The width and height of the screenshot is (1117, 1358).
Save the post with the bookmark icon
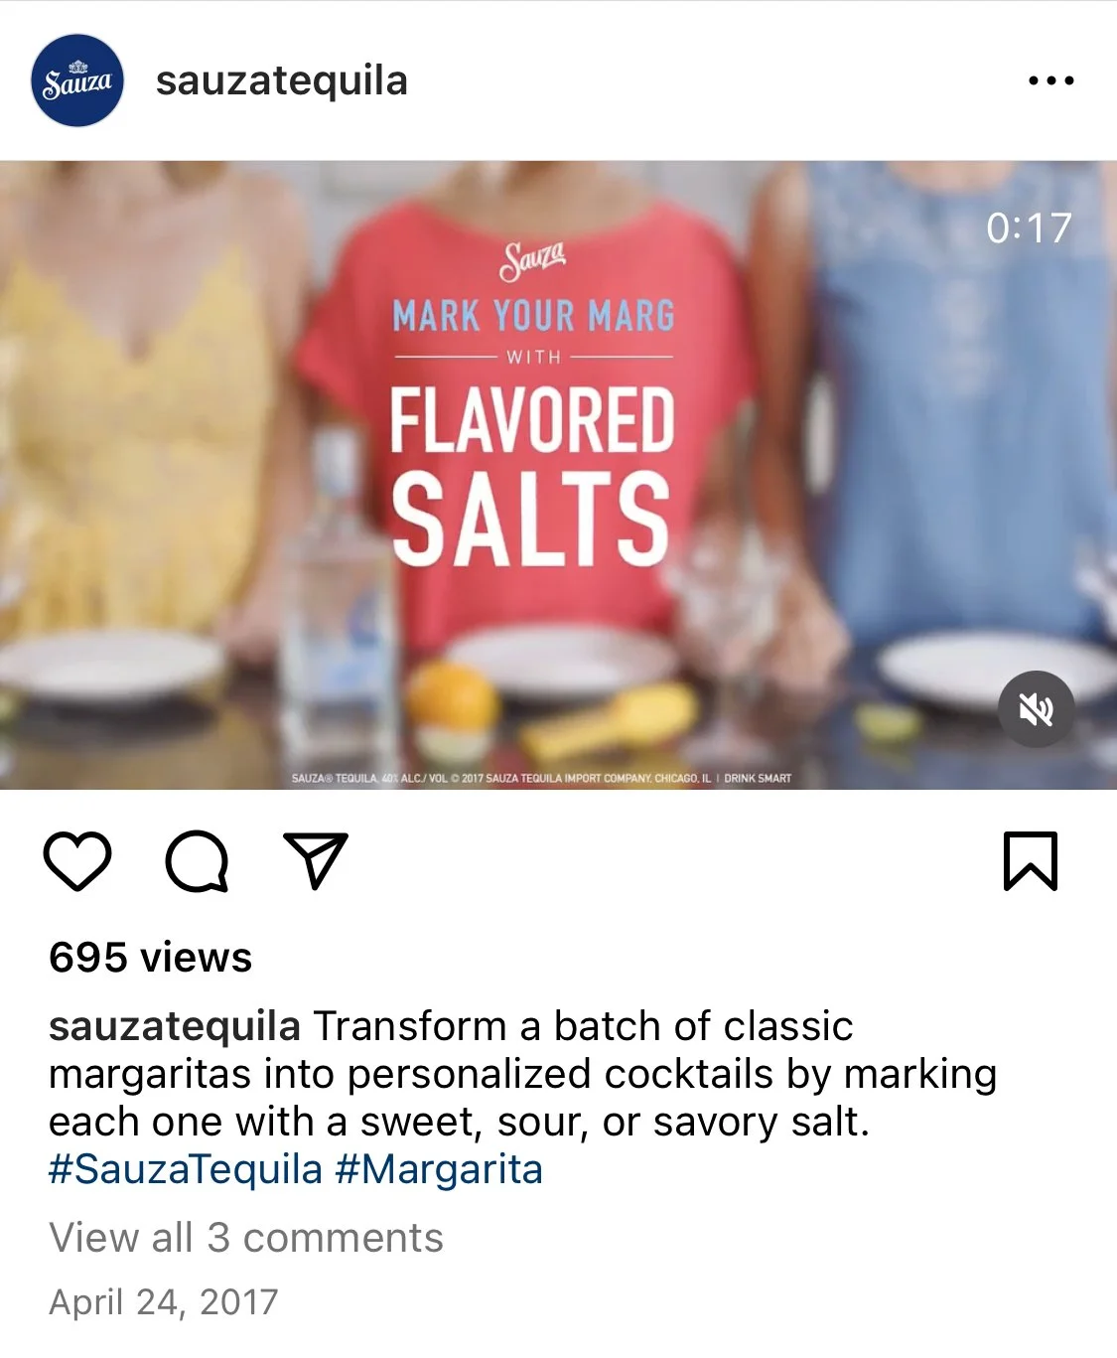tap(1031, 860)
